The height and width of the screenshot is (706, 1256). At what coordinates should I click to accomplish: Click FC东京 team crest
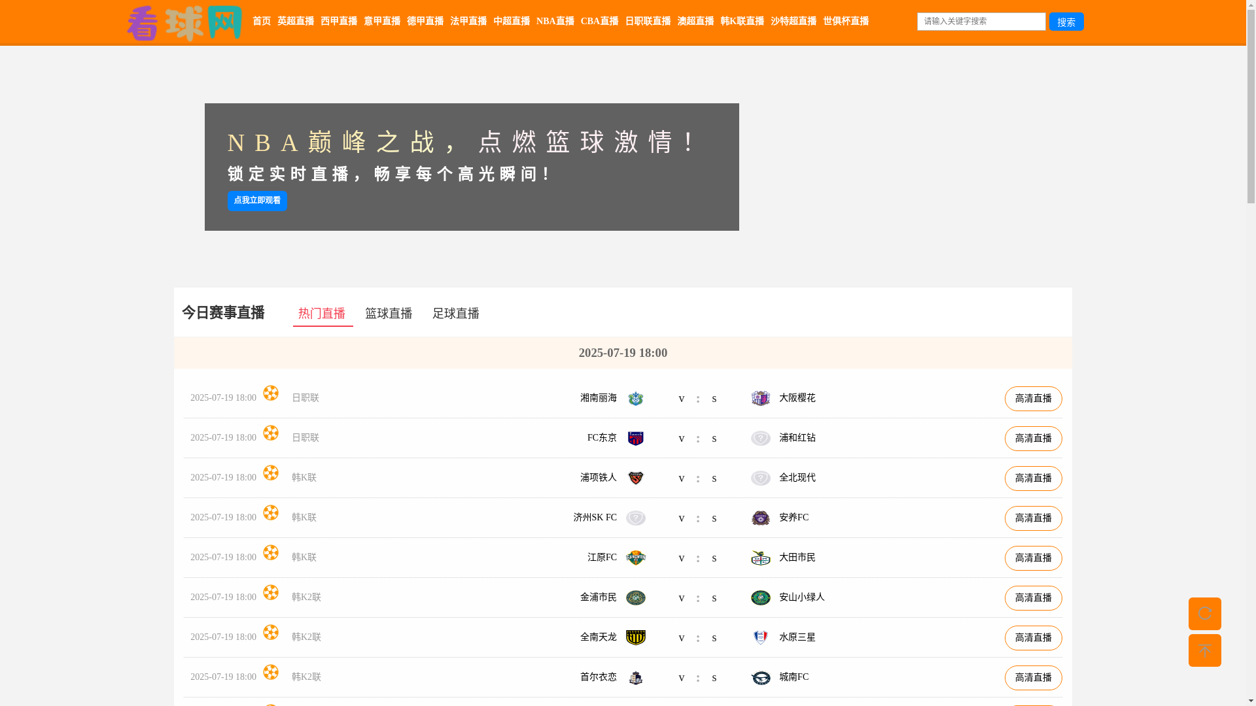636,438
